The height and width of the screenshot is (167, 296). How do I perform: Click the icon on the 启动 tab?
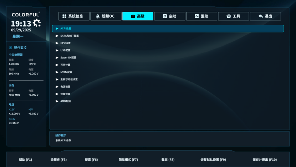coord(165,16)
